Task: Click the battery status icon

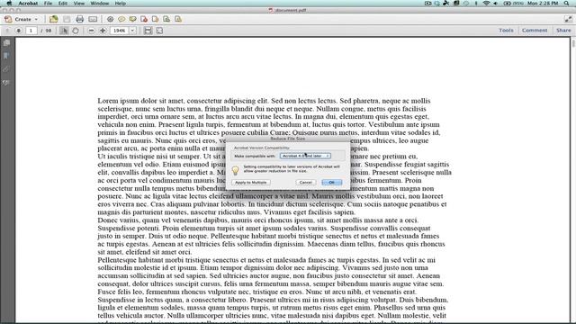Action: pyautogui.click(x=508, y=4)
